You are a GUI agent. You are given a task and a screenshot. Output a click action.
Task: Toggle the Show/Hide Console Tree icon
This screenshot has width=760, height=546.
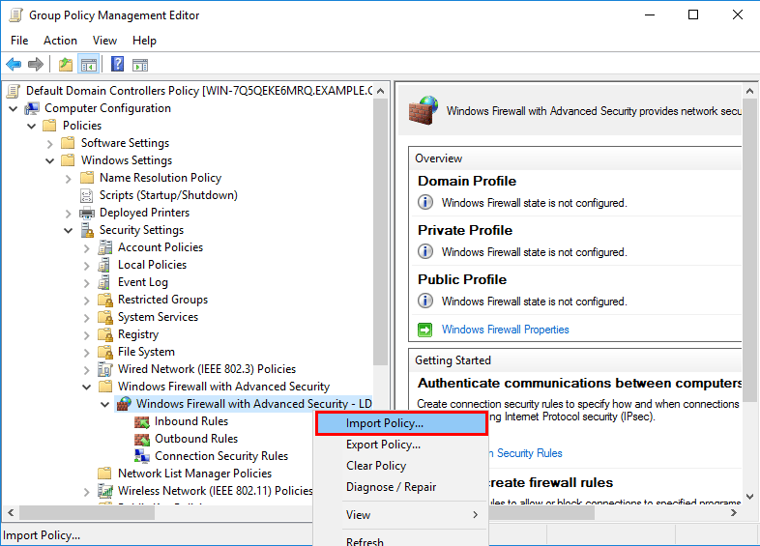[x=89, y=65]
